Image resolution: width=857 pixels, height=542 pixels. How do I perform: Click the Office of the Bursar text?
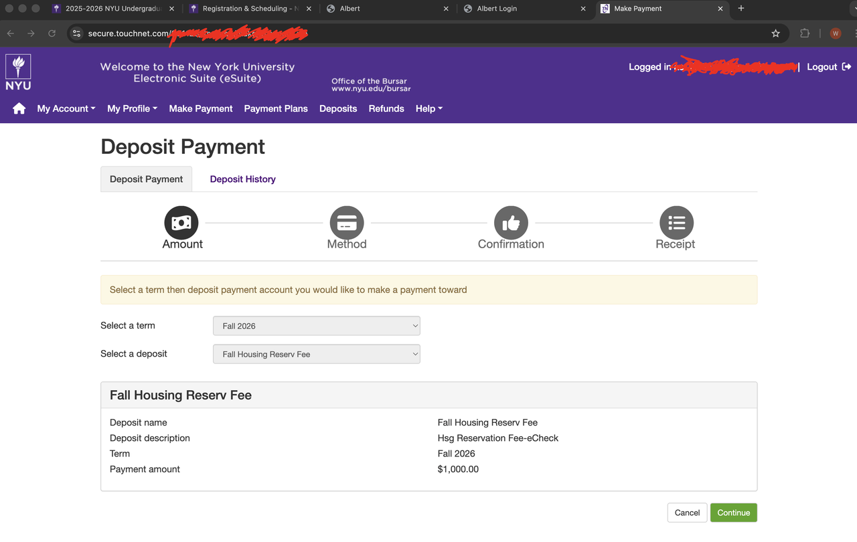369,81
